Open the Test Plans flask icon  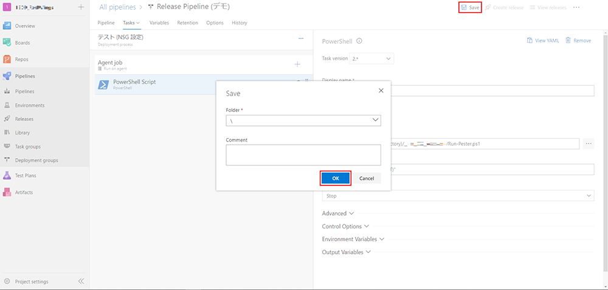coord(7,175)
